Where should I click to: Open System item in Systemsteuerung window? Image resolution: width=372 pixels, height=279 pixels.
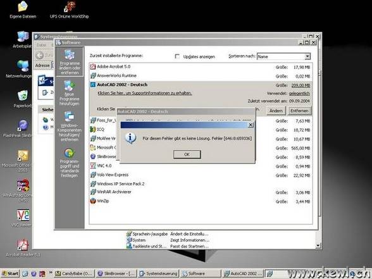coord(136,240)
